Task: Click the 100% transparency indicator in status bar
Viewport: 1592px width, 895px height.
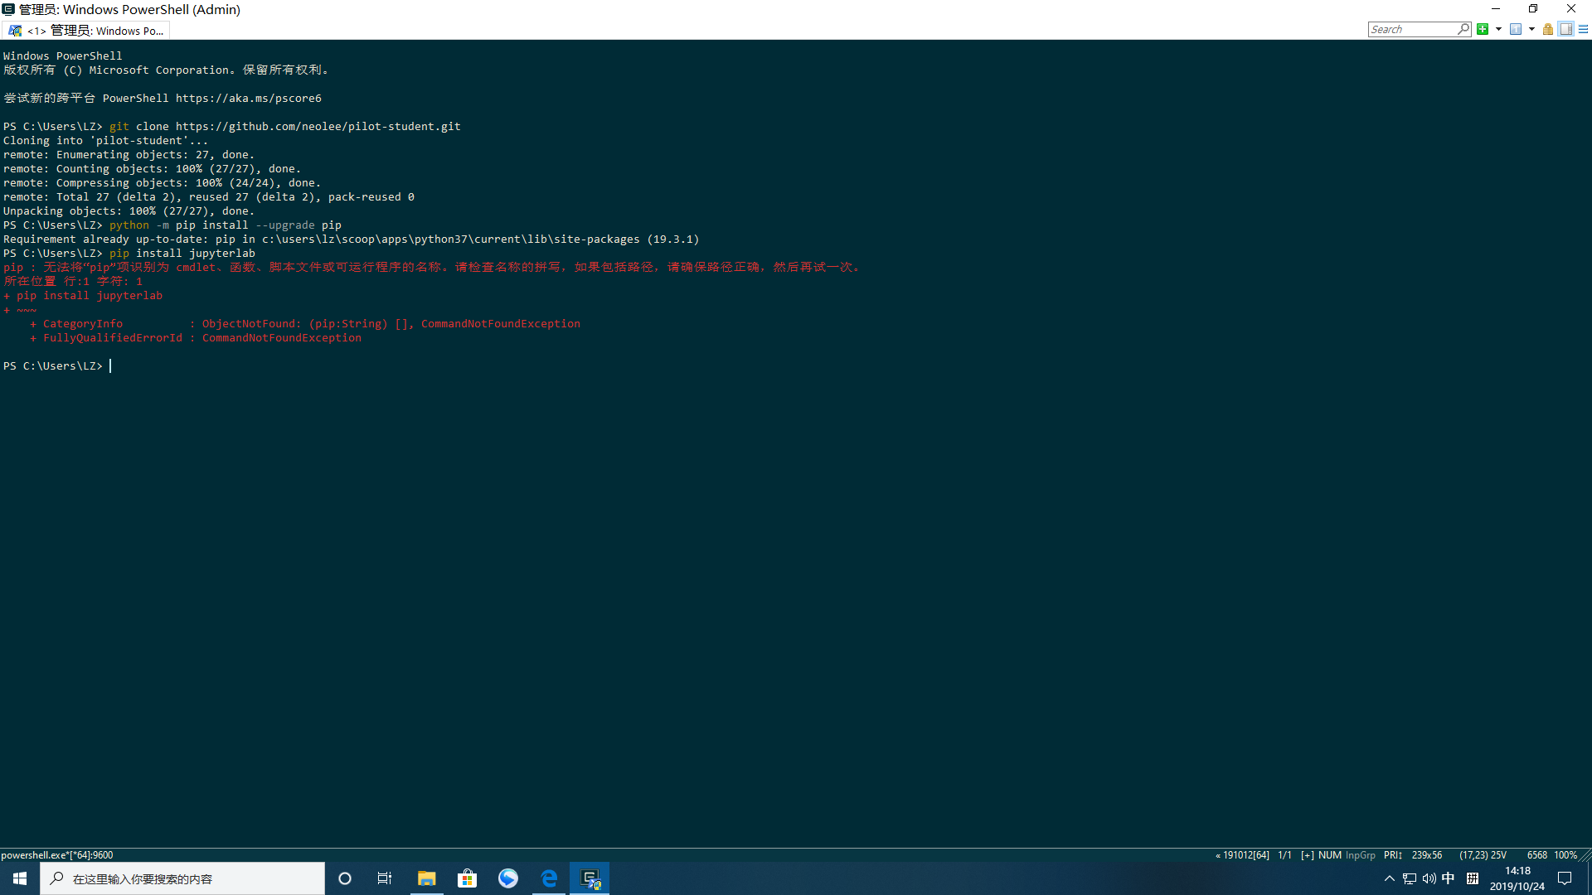Action: pyautogui.click(x=1565, y=854)
